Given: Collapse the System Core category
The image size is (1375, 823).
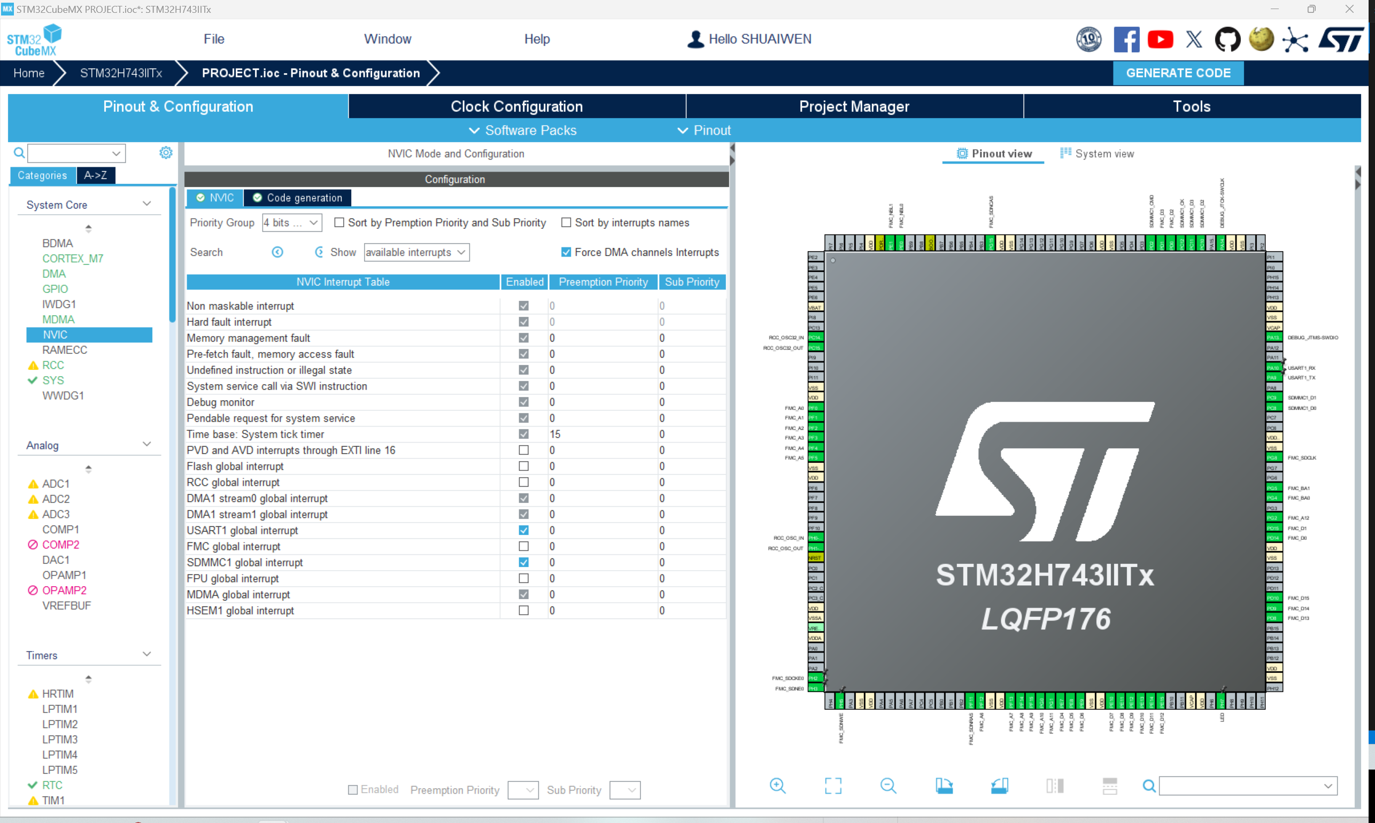Looking at the screenshot, I should tap(146, 204).
